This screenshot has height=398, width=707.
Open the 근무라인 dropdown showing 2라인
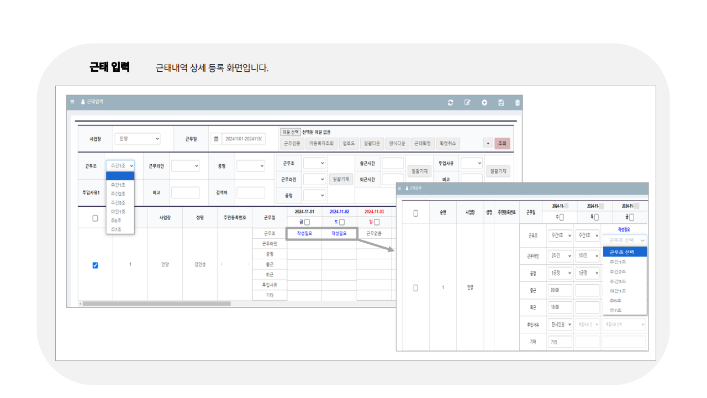(x=560, y=255)
